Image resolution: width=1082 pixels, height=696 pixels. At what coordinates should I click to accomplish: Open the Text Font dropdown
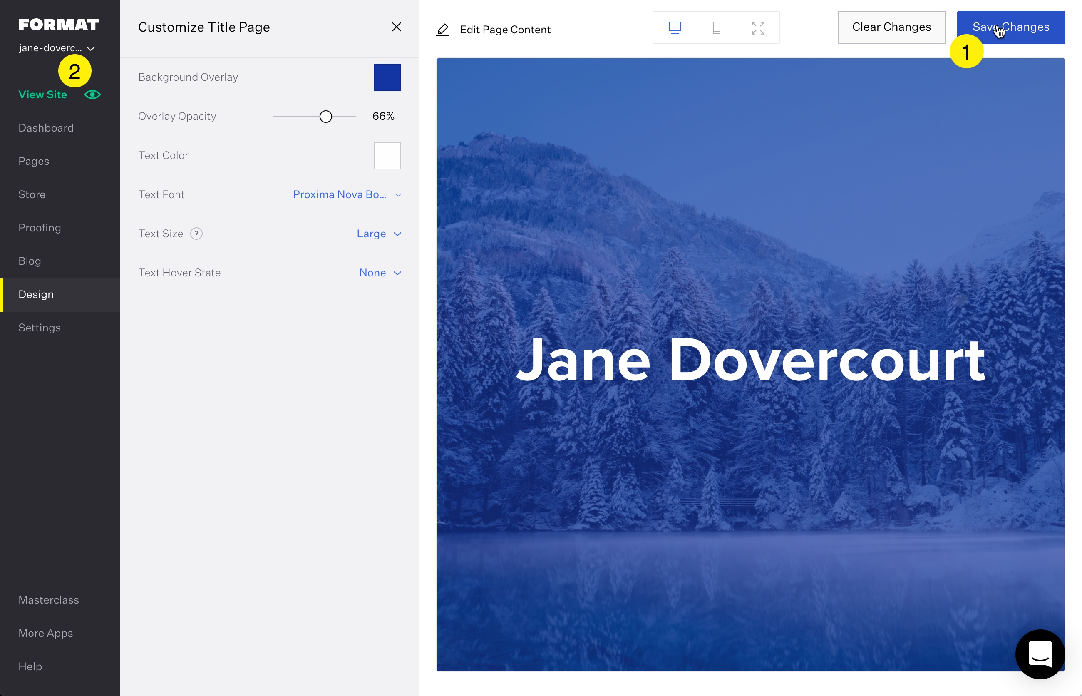tap(347, 195)
